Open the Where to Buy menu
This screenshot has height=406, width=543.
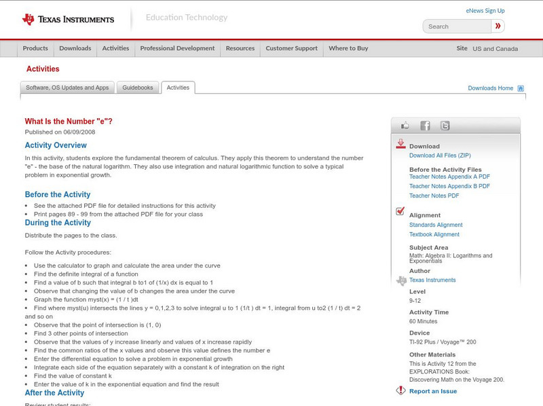tap(348, 48)
